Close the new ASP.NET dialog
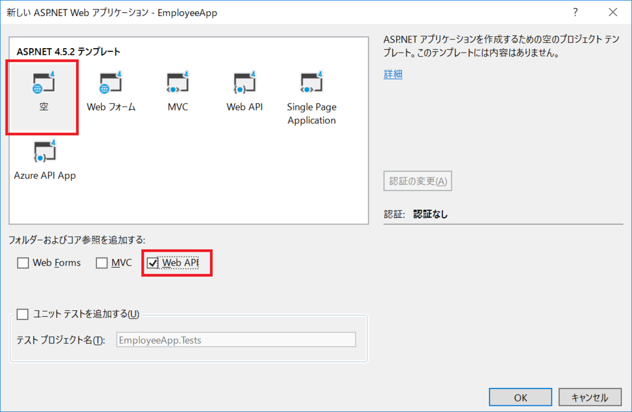The width and height of the screenshot is (632, 412). 613,12
